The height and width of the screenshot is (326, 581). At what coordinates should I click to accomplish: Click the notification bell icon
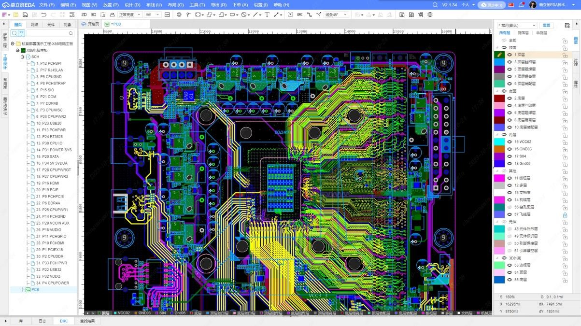click(x=522, y=5)
